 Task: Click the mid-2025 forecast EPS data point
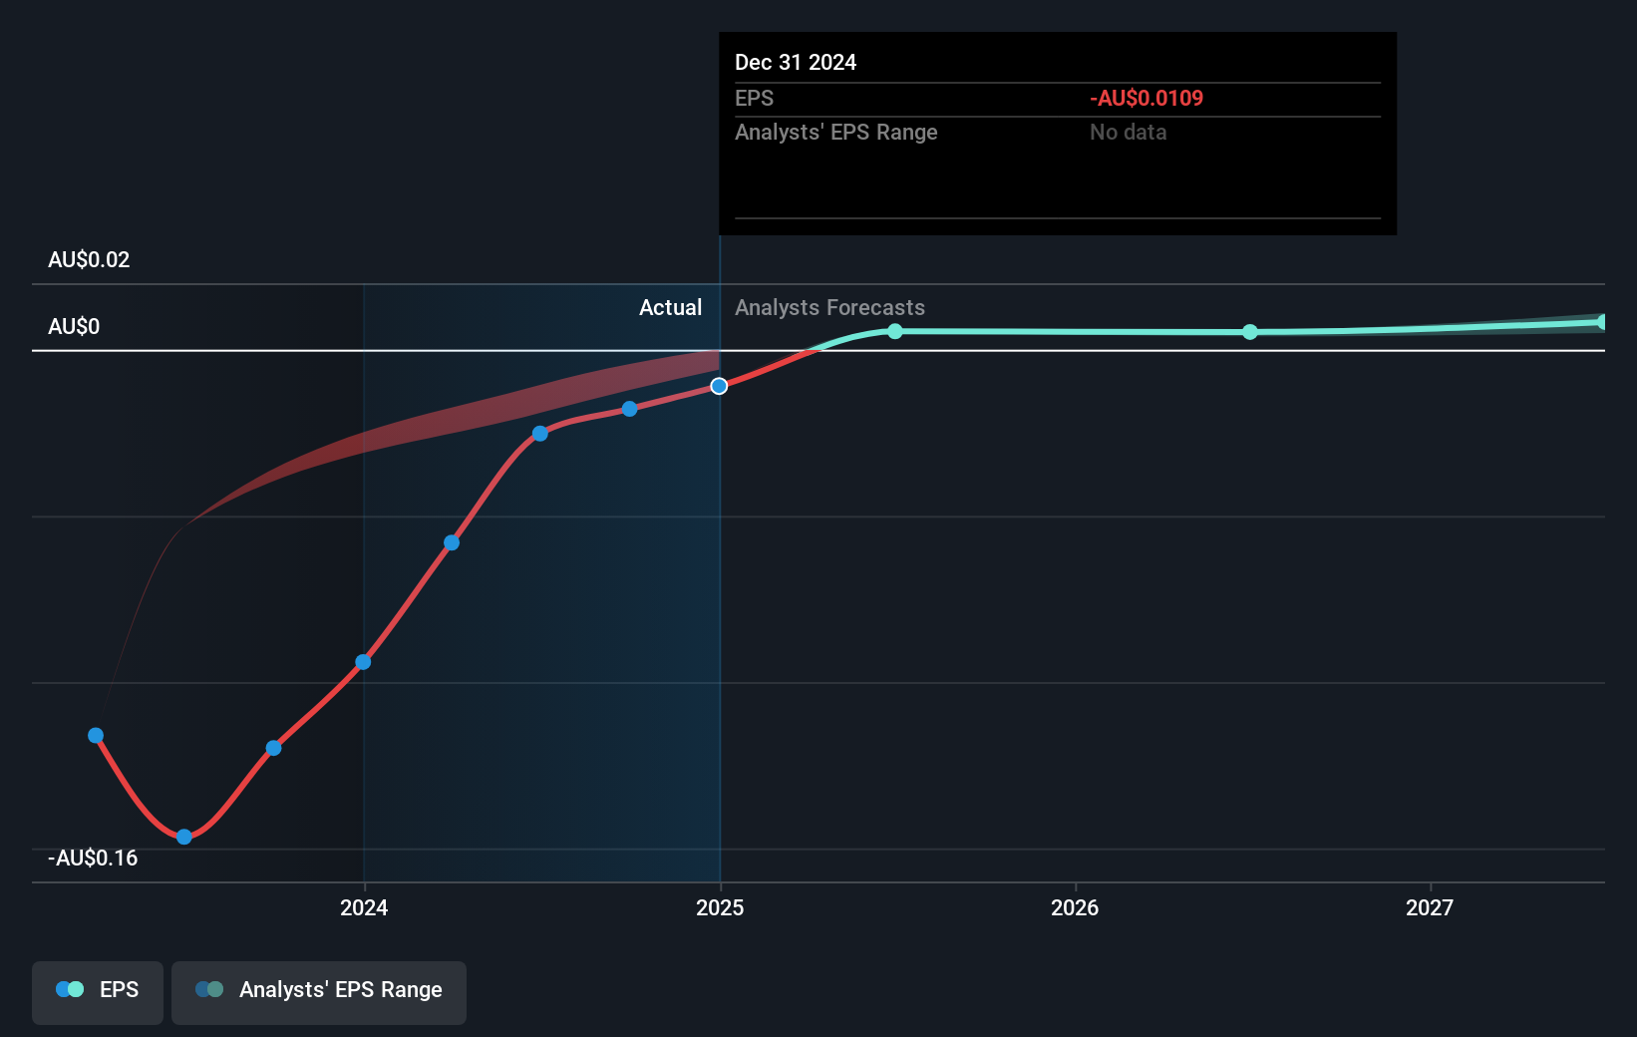[895, 331]
